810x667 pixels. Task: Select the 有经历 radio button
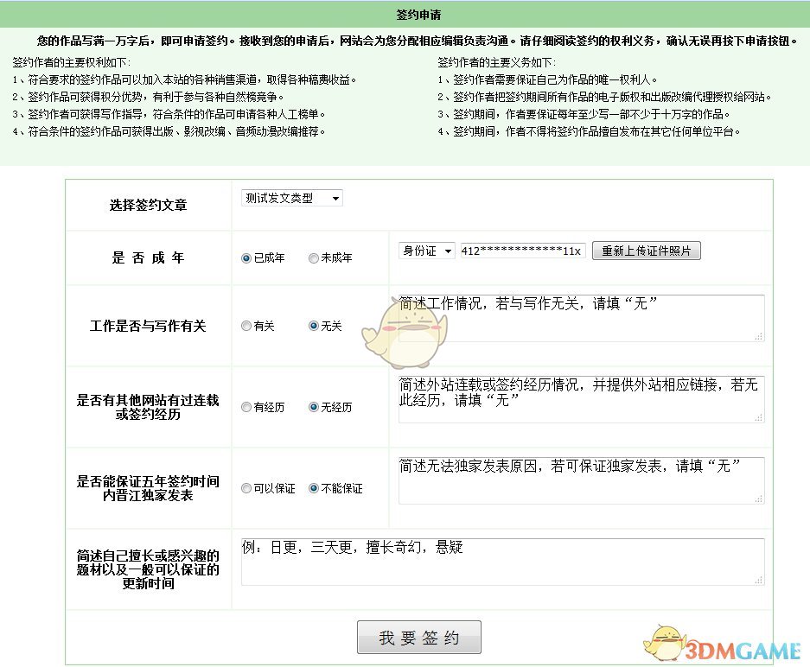pos(246,407)
